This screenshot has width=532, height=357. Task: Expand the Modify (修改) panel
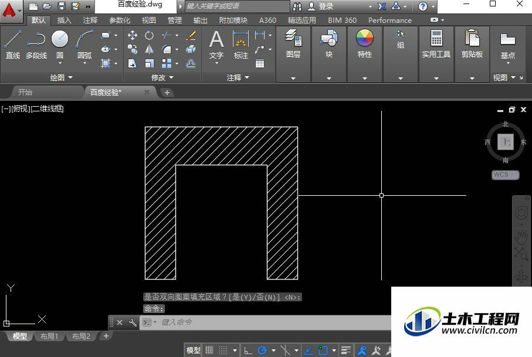coord(162,77)
